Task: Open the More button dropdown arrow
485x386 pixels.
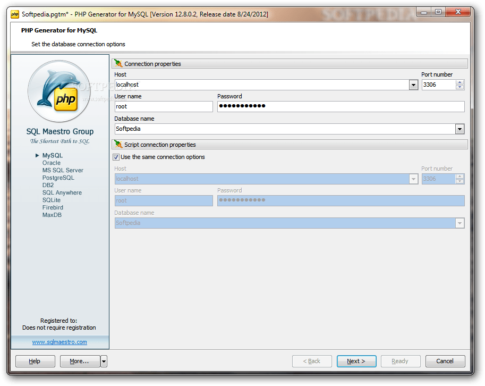Action: click(x=104, y=361)
